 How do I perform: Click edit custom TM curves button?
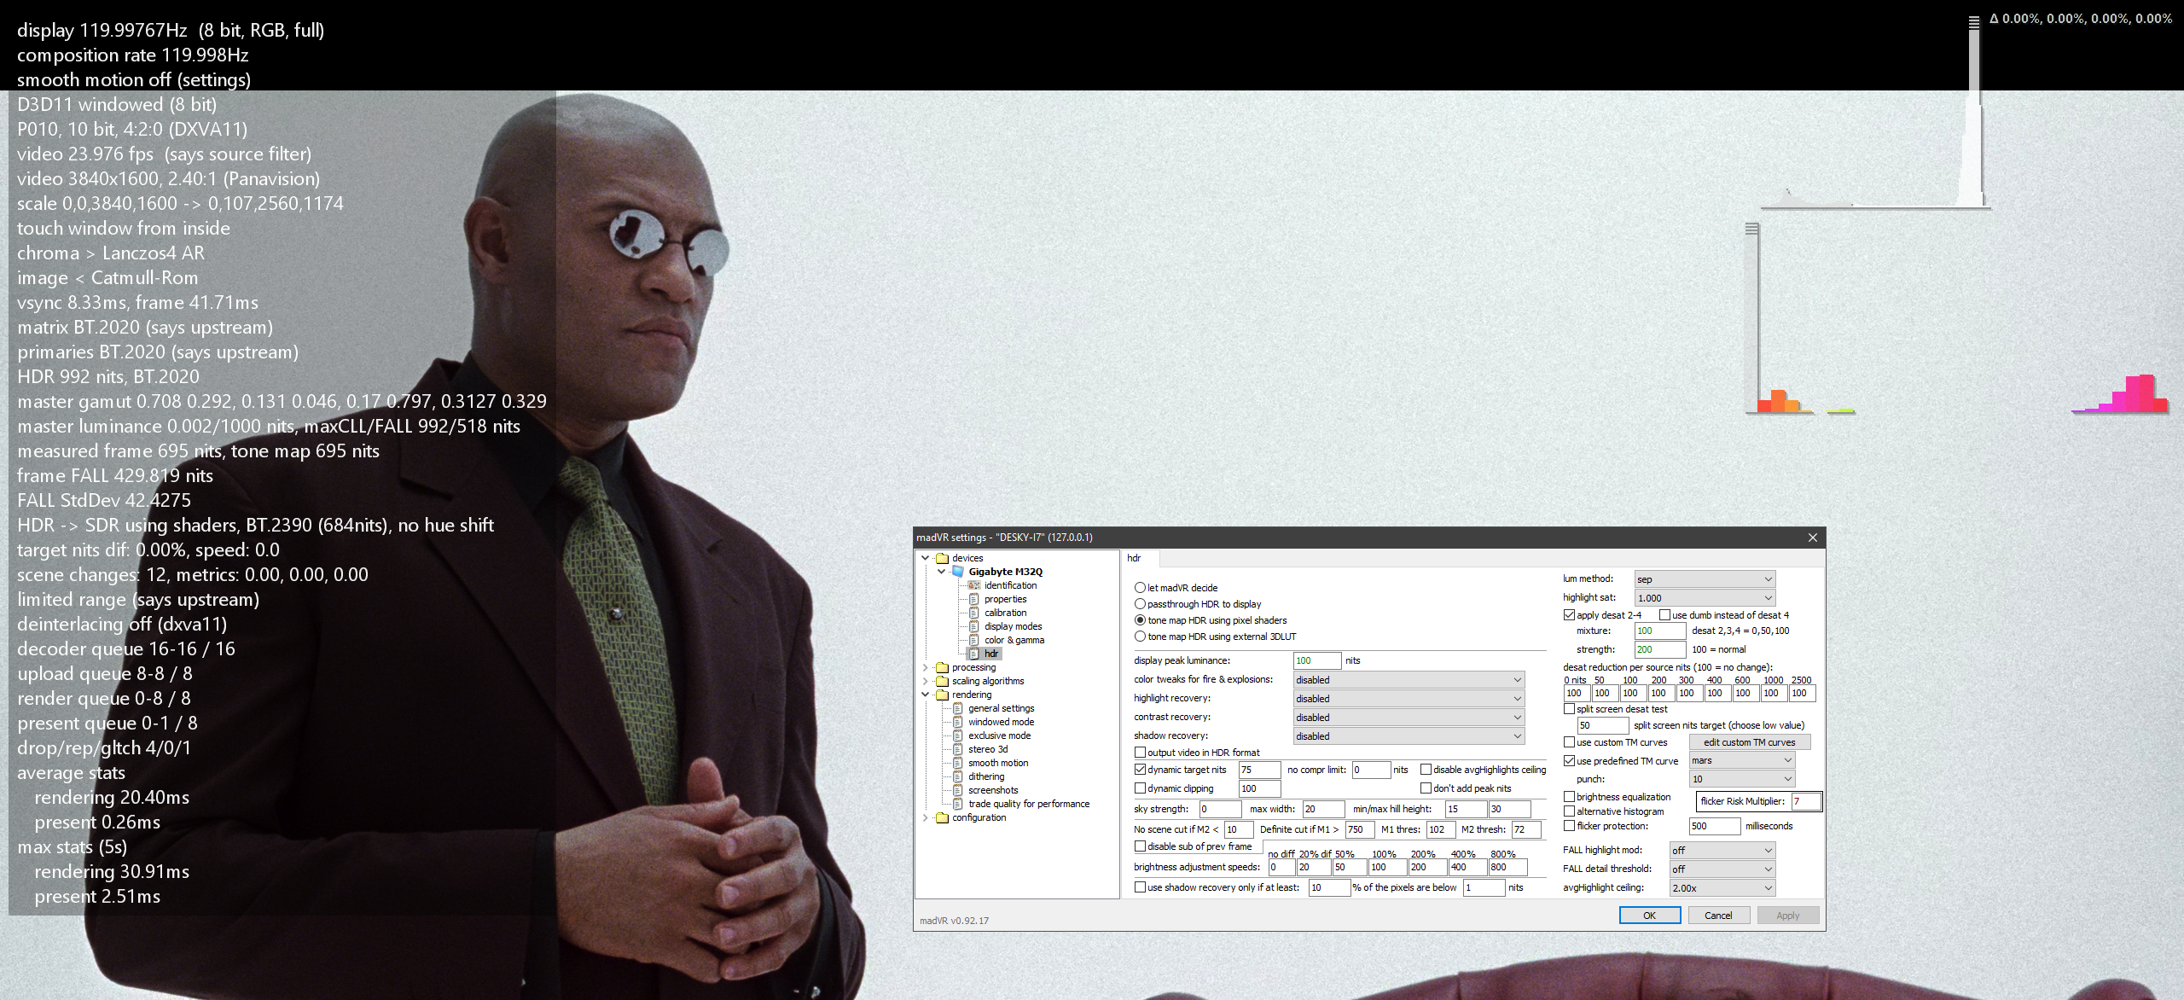1749,742
